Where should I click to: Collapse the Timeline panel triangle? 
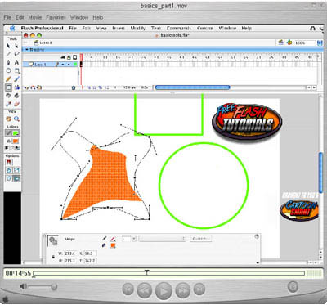[27, 50]
